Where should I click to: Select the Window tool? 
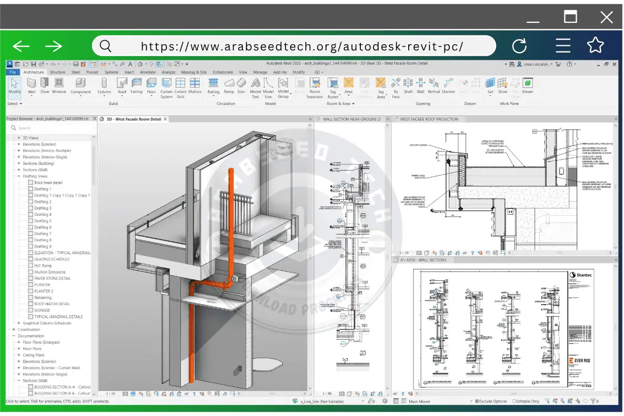(59, 86)
